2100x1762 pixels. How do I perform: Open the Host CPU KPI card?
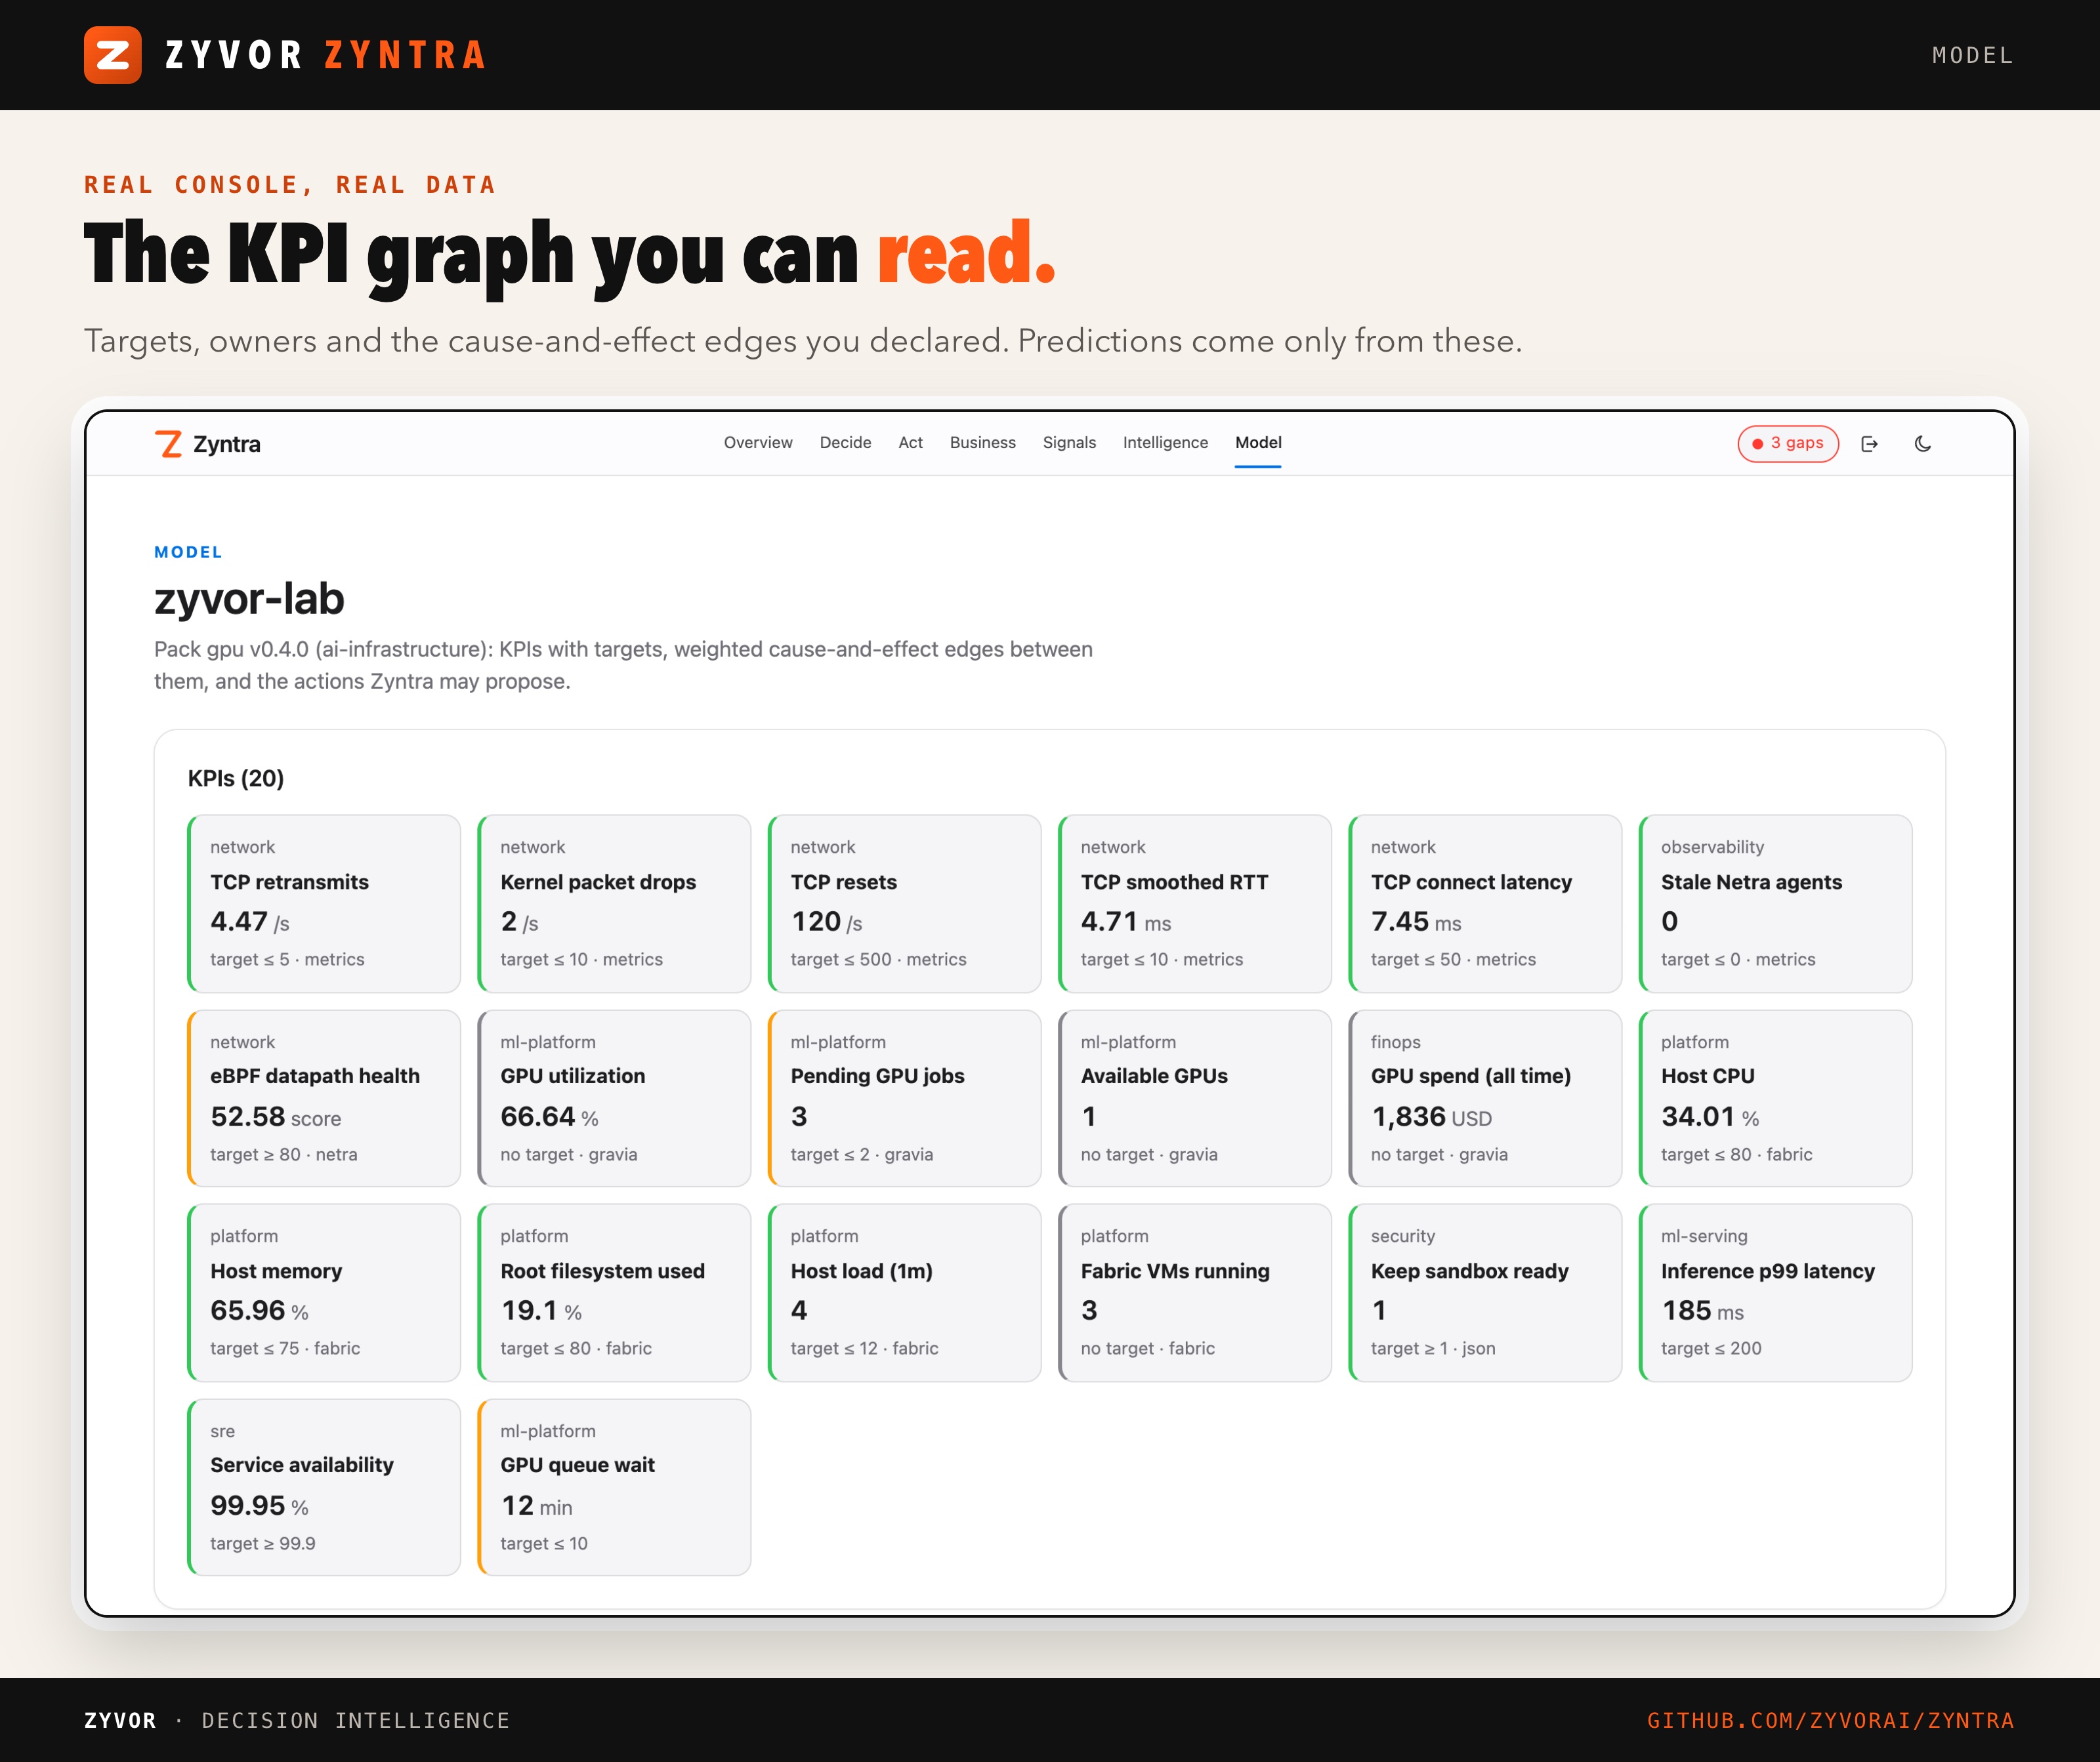[x=1775, y=1098]
